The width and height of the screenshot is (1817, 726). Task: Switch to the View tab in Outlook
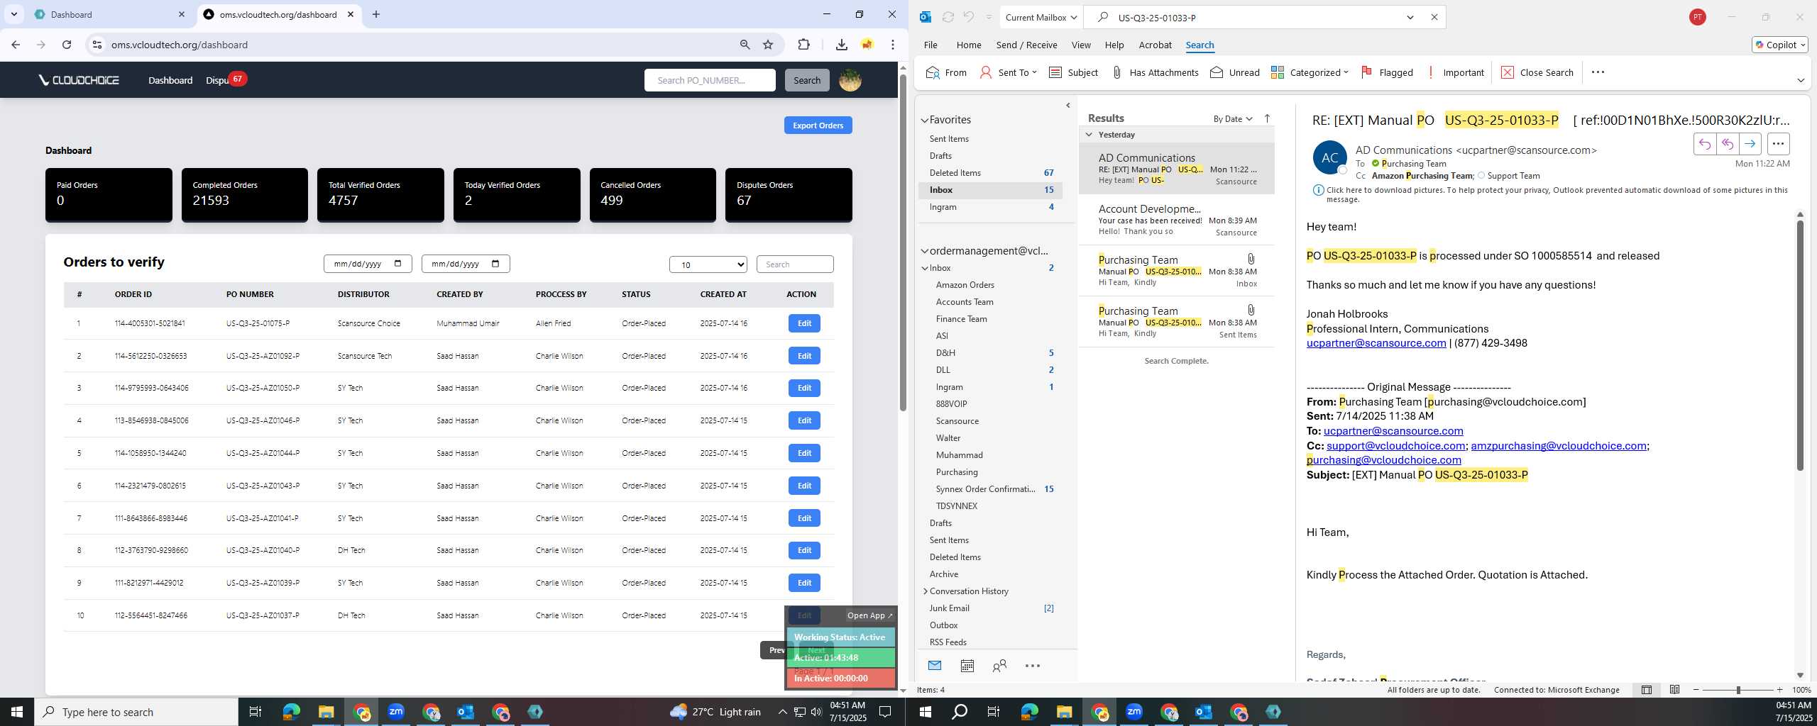[x=1081, y=45]
